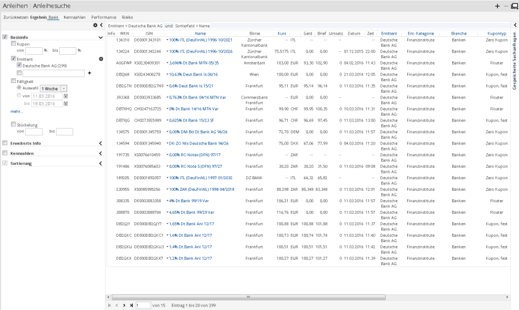519x310 pixels.
Task: Switch to the Kennzahlen tab
Action: 74,17
